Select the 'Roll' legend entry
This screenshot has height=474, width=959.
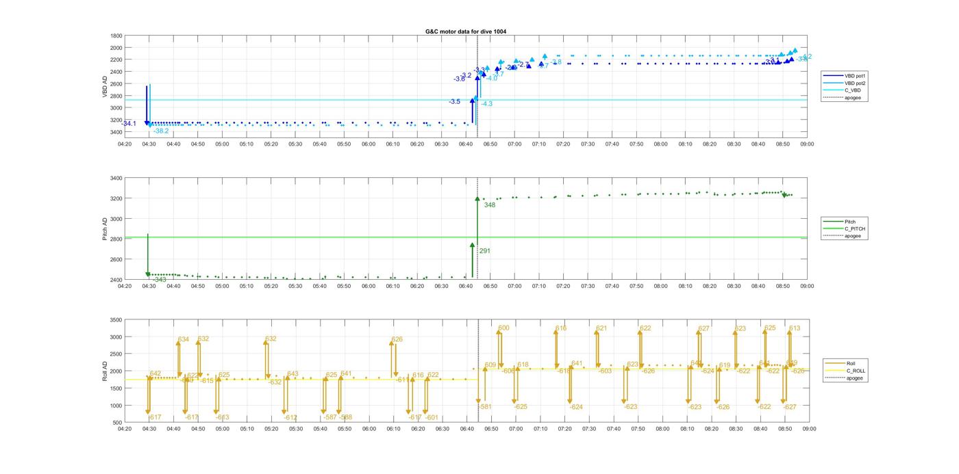(x=851, y=363)
